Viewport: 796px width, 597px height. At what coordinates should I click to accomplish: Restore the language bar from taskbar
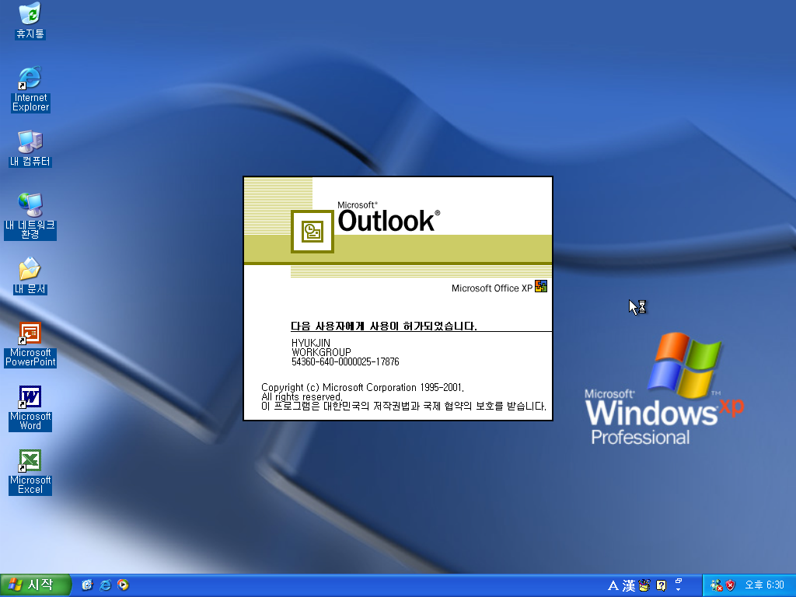click(678, 581)
